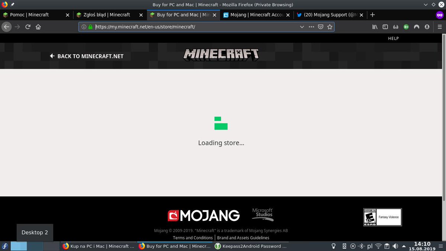446x251 pixels.
Task: Open Brand and Assets Guidelines link
Action: pyautogui.click(x=243, y=238)
